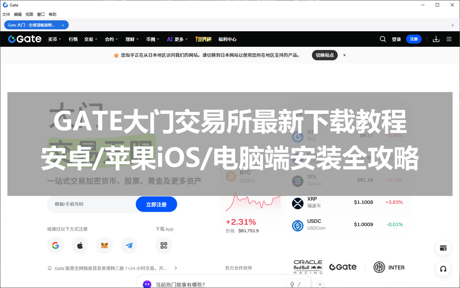Click the XRP price $1.1008
Image resolution: width=460 pixels, height=288 pixels.
pyautogui.click(x=364, y=202)
